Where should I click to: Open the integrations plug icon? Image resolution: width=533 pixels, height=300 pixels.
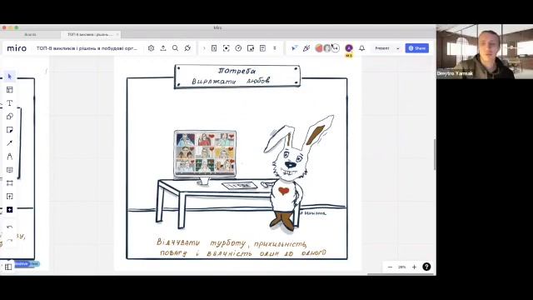coord(187,48)
